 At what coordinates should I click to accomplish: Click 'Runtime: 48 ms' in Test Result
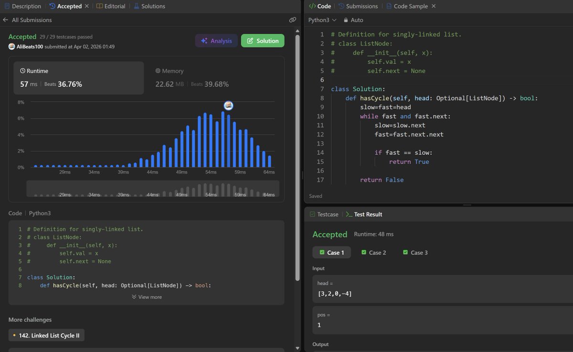click(x=374, y=234)
